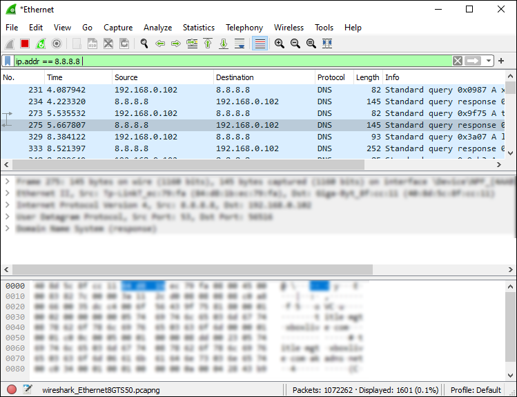Expand the Ethernet II details row

(8, 193)
